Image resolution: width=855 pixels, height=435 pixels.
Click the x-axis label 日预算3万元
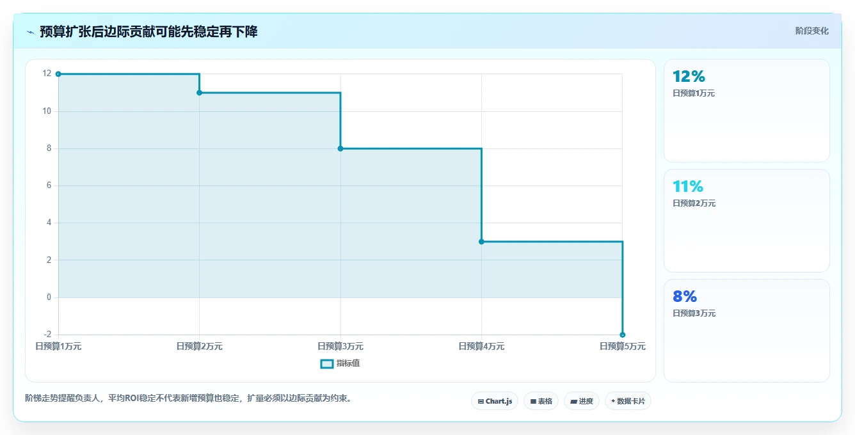(x=340, y=346)
